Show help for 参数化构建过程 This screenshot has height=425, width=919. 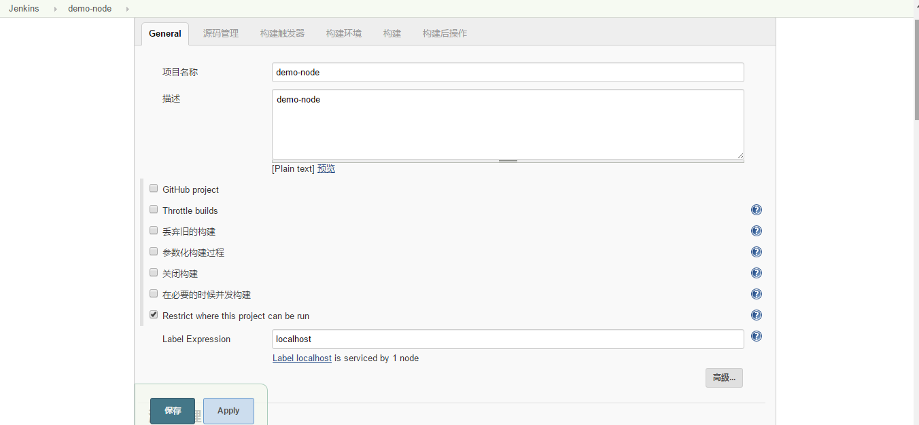click(x=756, y=253)
